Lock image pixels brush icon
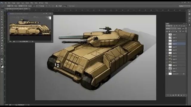Viewport: 191px width, 107px height. [172, 32]
